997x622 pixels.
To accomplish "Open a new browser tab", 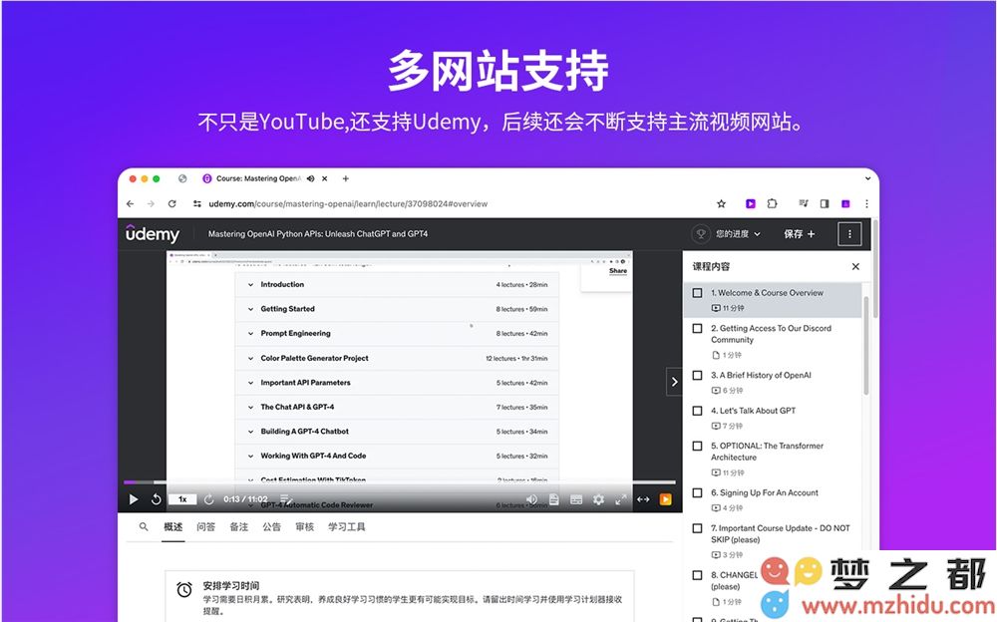I will tap(345, 178).
